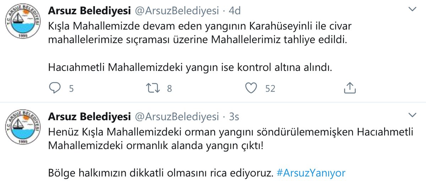Retweet the first Arsuz Belediyesi tweet

[153, 88]
